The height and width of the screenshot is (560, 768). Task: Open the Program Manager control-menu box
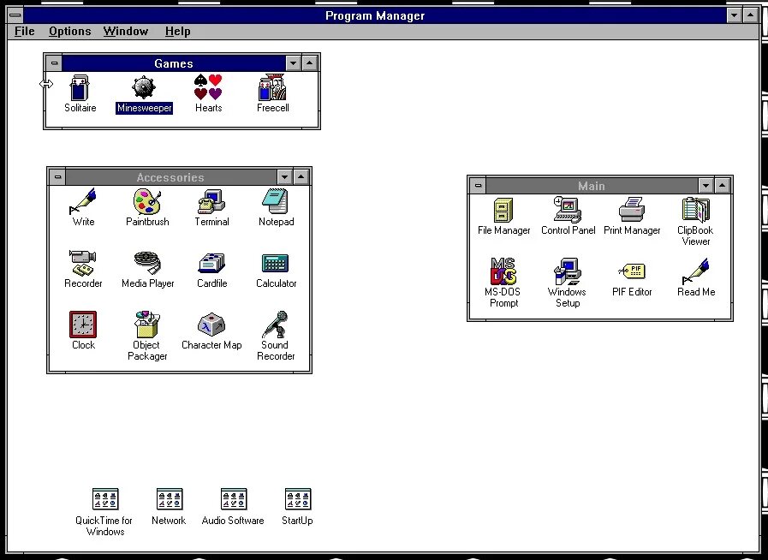point(15,15)
